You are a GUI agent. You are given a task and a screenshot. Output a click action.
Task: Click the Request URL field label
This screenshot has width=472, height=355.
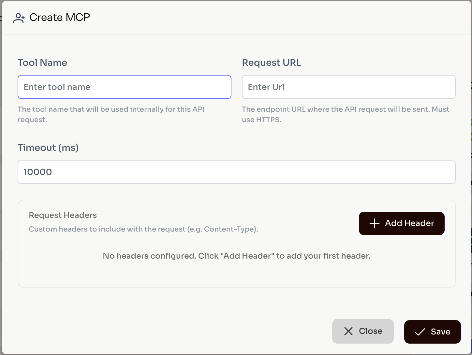[272, 63]
